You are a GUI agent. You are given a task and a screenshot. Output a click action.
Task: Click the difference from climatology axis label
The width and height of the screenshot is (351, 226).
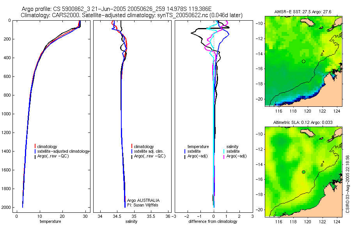pos(213,221)
